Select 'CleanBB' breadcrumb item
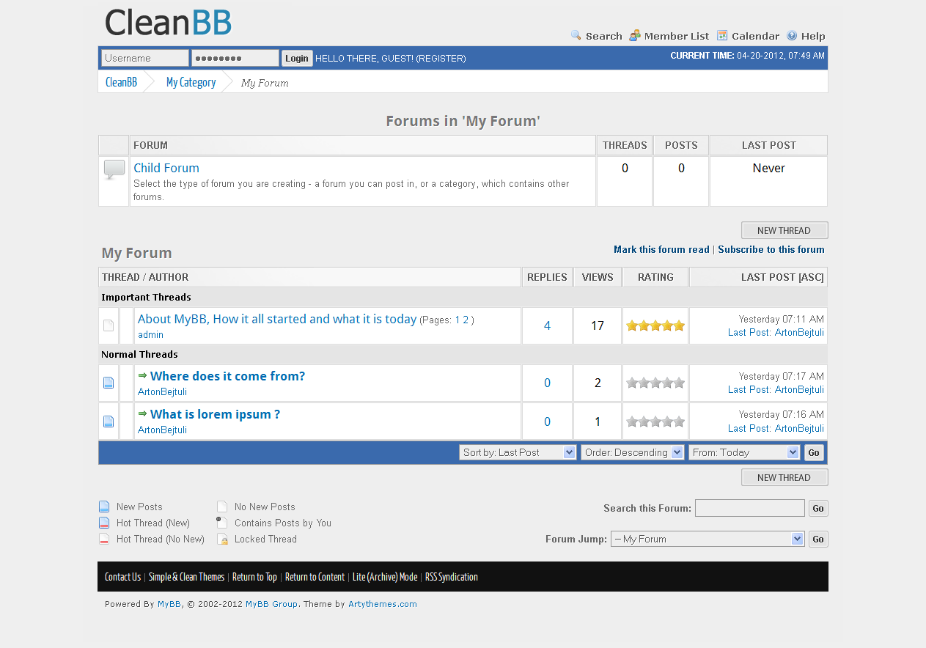Screen dimensions: 926x648 click(121, 82)
